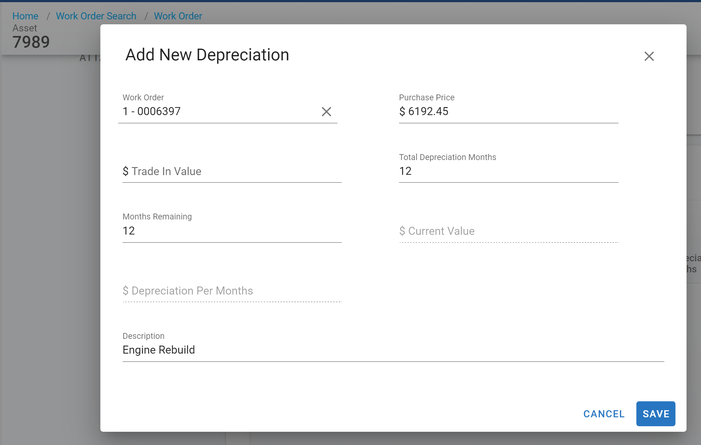
Task: Click the Trade In Value field
Action: pyautogui.click(x=232, y=171)
